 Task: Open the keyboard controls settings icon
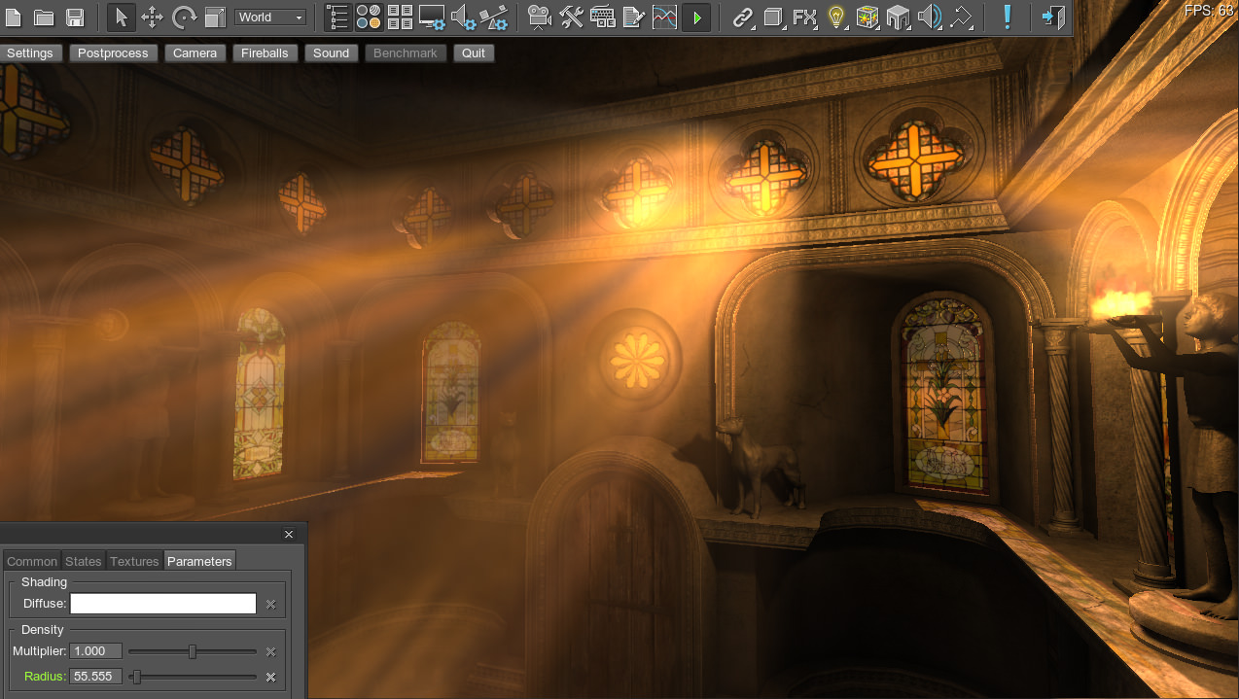coord(602,17)
